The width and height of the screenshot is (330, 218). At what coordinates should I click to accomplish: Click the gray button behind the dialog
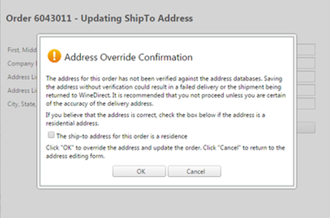point(306,127)
